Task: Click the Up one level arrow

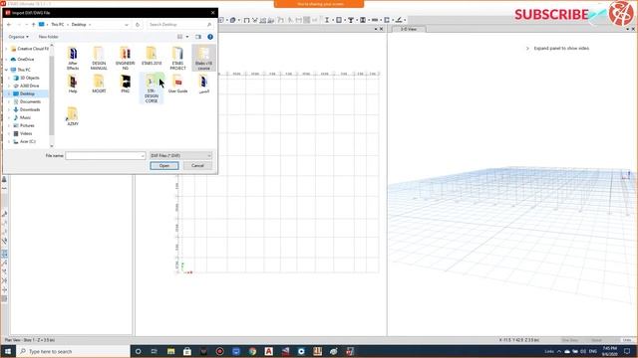Action: (x=33, y=24)
